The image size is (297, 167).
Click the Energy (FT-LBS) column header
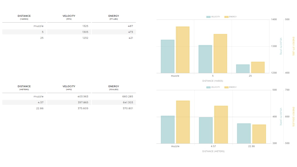pyautogui.click(x=114, y=17)
